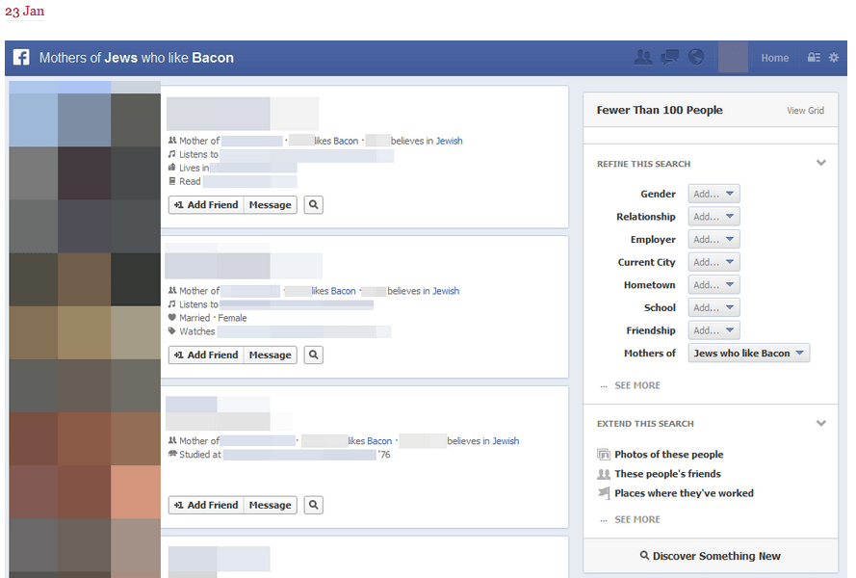
Task: Open the Current City filter dropdown
Action: (714, 262)
